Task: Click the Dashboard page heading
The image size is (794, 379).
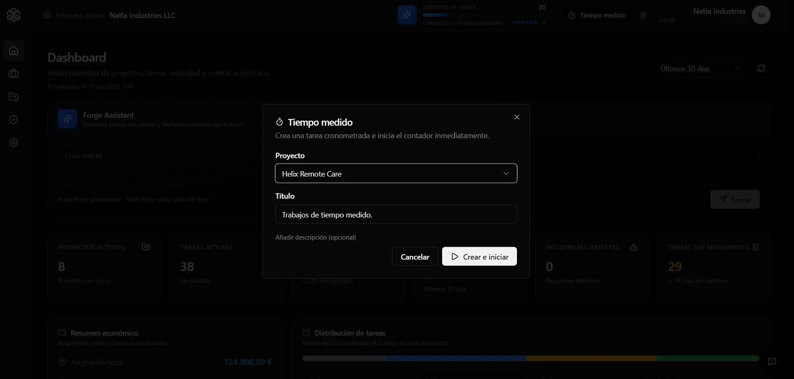Action: pyautogui.click(x=76, y=57)
